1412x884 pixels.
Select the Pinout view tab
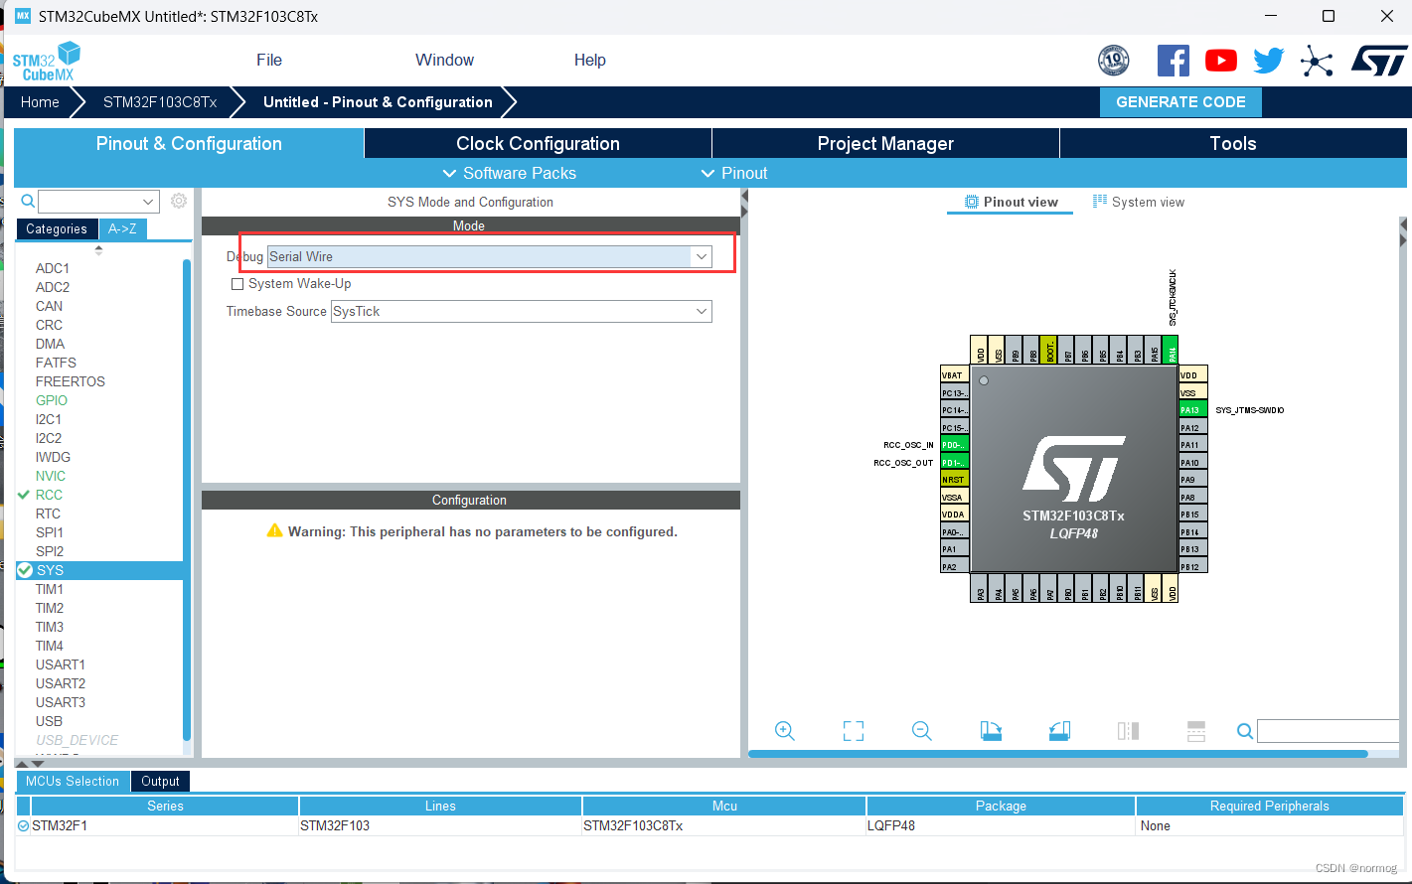click(x=1011, y=202)
